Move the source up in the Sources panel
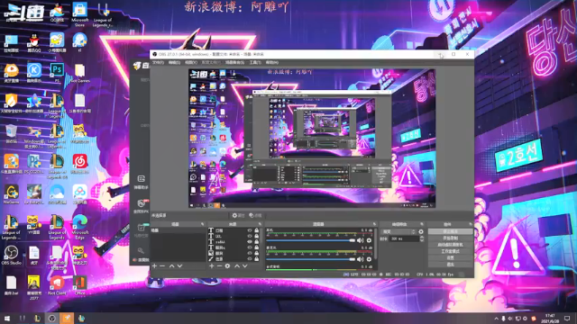577x324 pixels. click(x=237, y=266)
